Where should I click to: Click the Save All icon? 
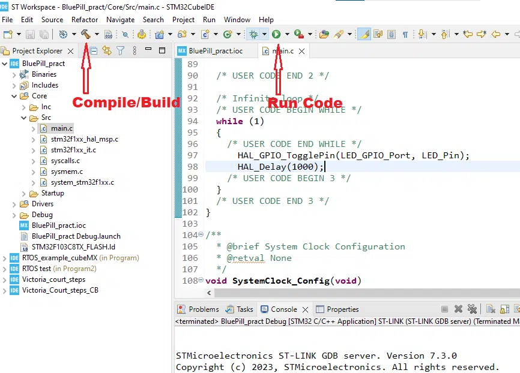(x=44, y=34)
